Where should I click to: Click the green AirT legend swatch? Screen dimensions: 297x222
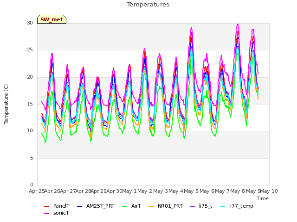click(125, 207)
